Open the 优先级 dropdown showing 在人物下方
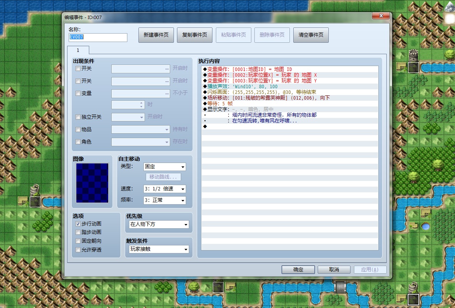This screenshot has width=455, height=308. click(x=159, y=224)
